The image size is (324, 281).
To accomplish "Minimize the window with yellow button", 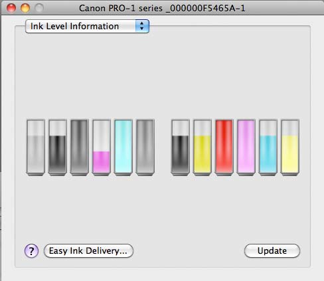I will click(25, 8).
